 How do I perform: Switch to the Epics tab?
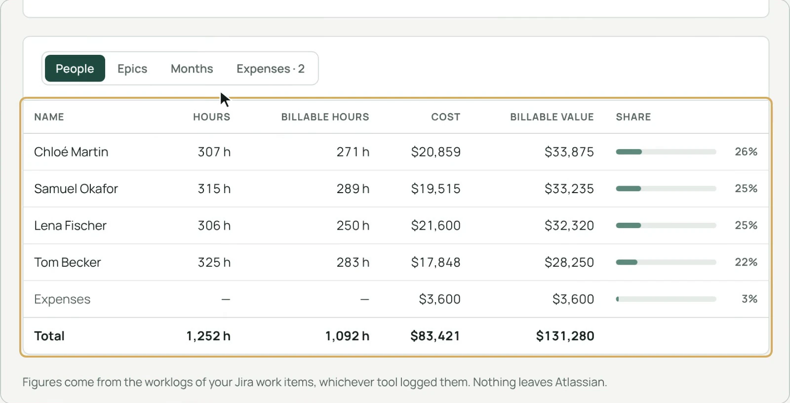coord(132,69)
